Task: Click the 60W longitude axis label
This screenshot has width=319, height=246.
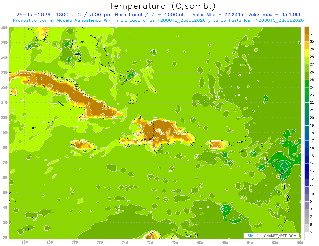Action: pyautogui.click(x=300, y=242)
